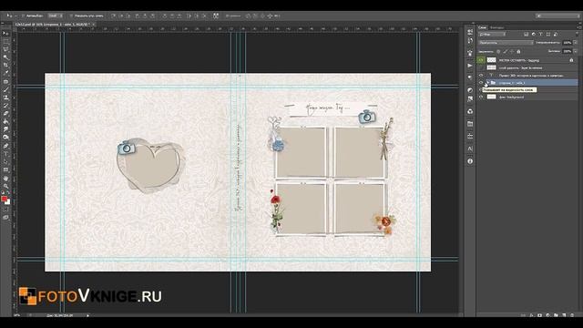Filter layers by smart object

tap(556, 35)
